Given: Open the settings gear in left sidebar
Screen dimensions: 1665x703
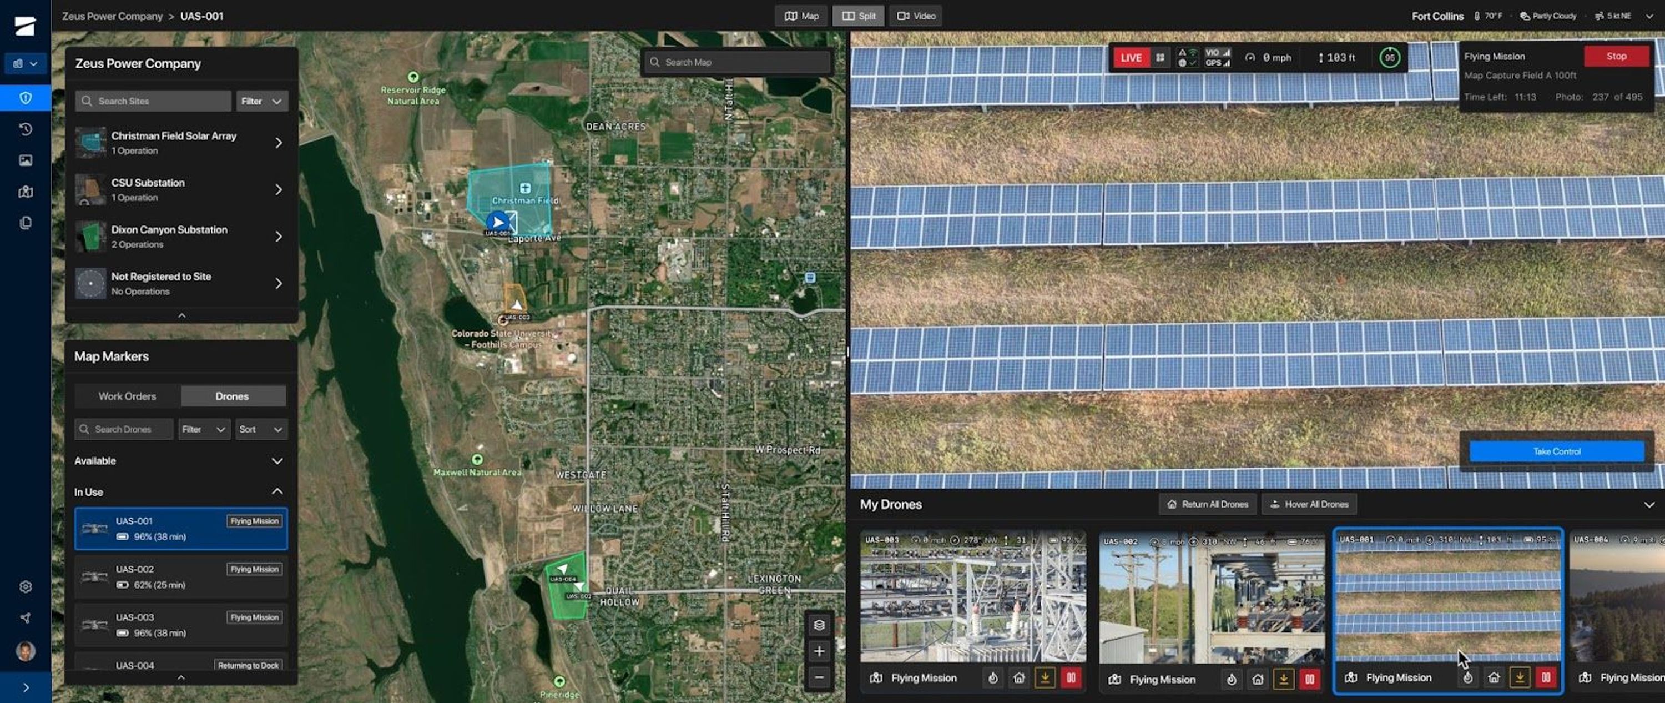Looking at the screenshot, I should click(25, 586).
